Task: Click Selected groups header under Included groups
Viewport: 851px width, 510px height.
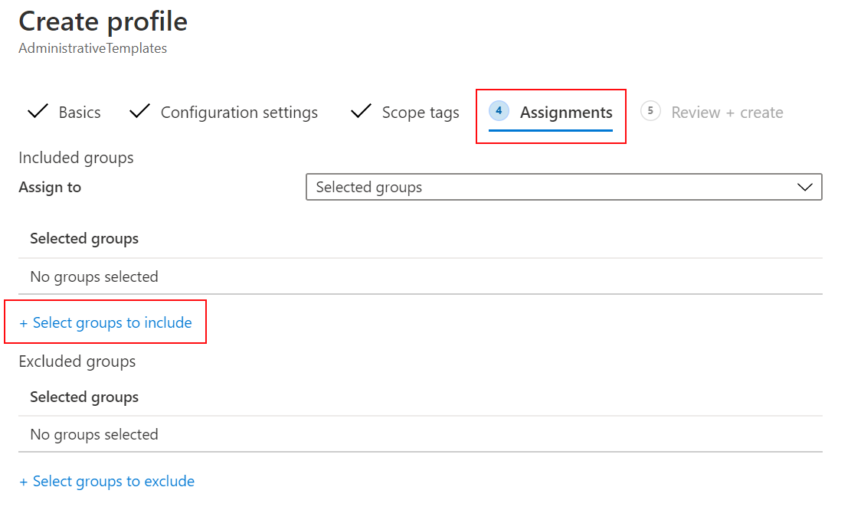Action: [x=84, y=239]
